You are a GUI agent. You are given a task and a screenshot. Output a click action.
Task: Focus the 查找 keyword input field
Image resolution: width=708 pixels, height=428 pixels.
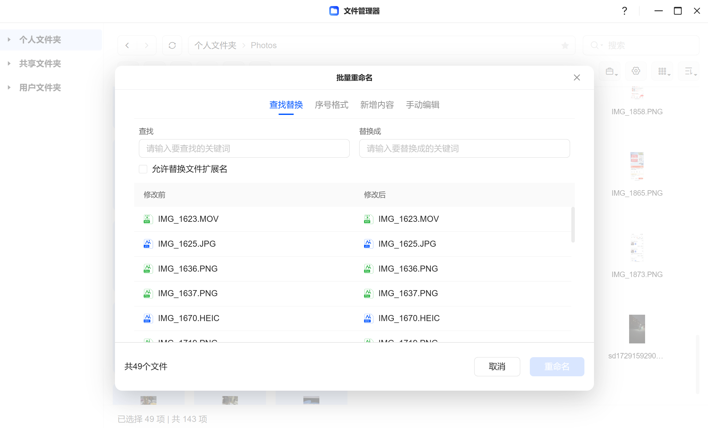[244, 148]
